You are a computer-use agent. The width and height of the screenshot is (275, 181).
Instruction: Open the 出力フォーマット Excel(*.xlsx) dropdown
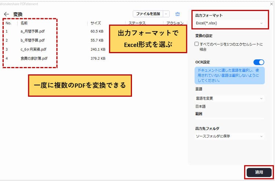coord(230,23)
